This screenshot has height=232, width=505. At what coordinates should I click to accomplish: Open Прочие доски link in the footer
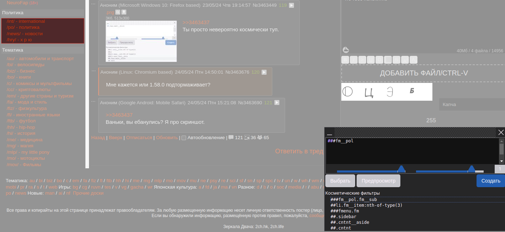pos(88,193)
